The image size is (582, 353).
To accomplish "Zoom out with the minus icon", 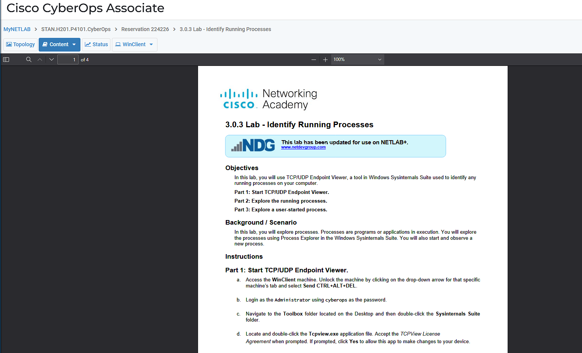I will 314,59.
